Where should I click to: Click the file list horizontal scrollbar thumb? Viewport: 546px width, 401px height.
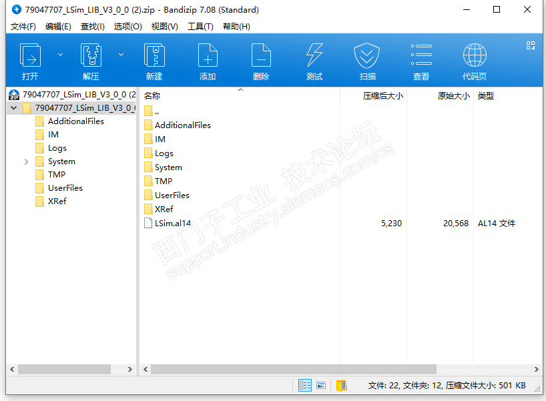tap(294, 370)
